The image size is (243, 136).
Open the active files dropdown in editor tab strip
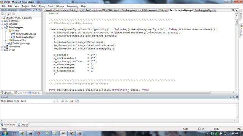(x=233, y=10)
